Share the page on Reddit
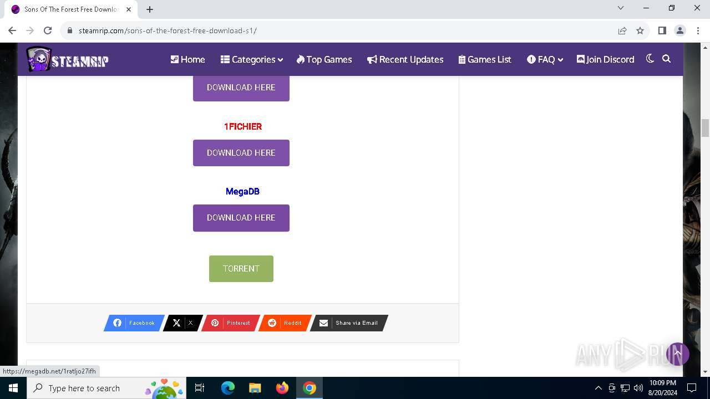 pos(285,323)
